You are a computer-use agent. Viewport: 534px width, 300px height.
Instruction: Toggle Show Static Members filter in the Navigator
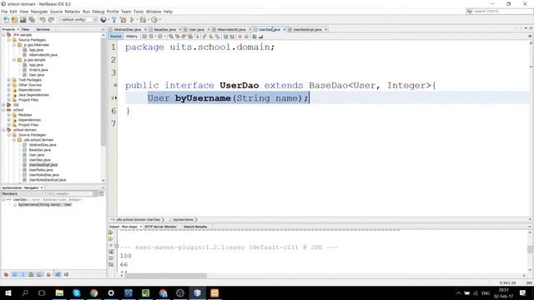(x=23, y=274)
